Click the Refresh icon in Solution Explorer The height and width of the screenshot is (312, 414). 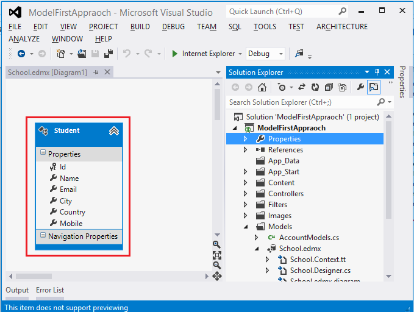coord(315,87)
